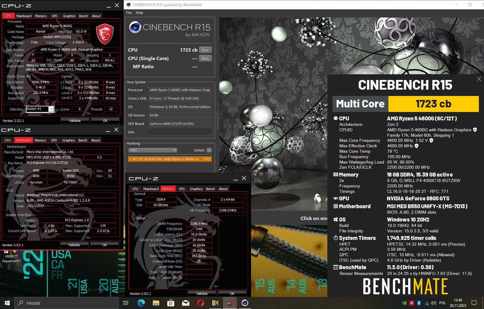Run the CPU (Single Core) test
The width and height of the screenshot is (484, 309).
(x=205, y=59)
